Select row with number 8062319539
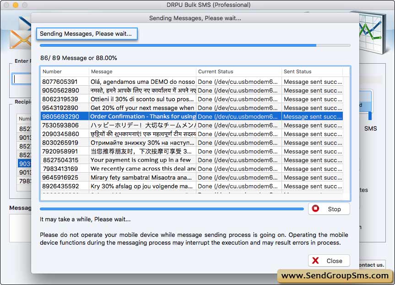Screen dimensions: 395x285 click(x=192, y=99)
